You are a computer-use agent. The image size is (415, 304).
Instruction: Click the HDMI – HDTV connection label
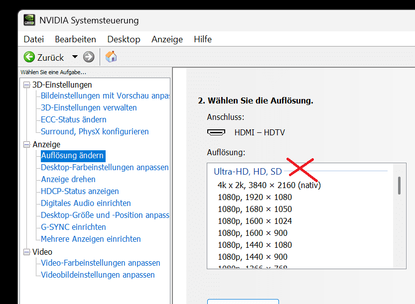pyautogui.click(x=260, y=132)
